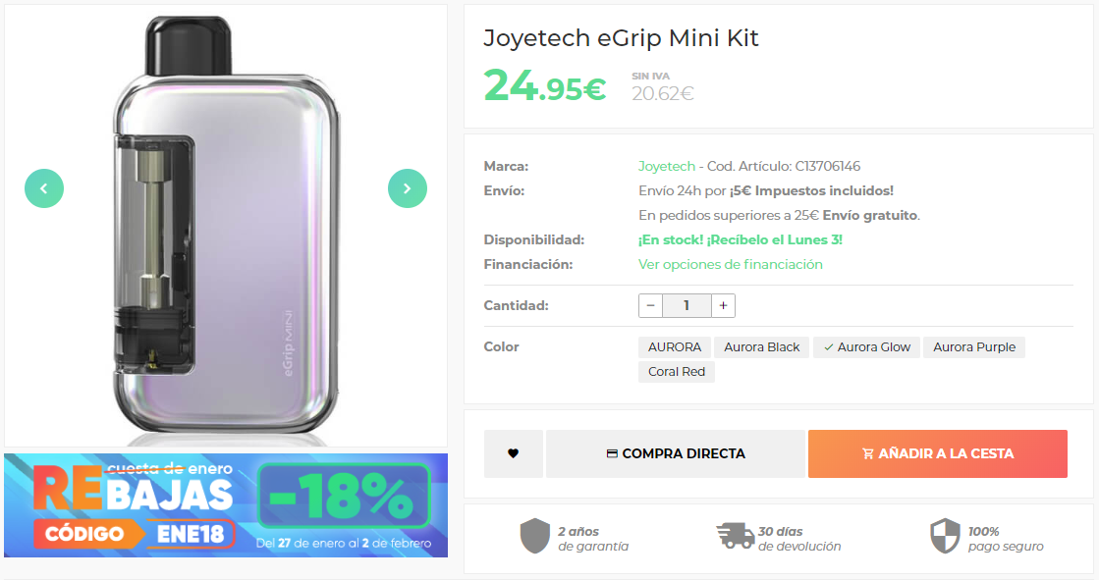Open Ver opciones de financiación link

[x=731, y=264]
